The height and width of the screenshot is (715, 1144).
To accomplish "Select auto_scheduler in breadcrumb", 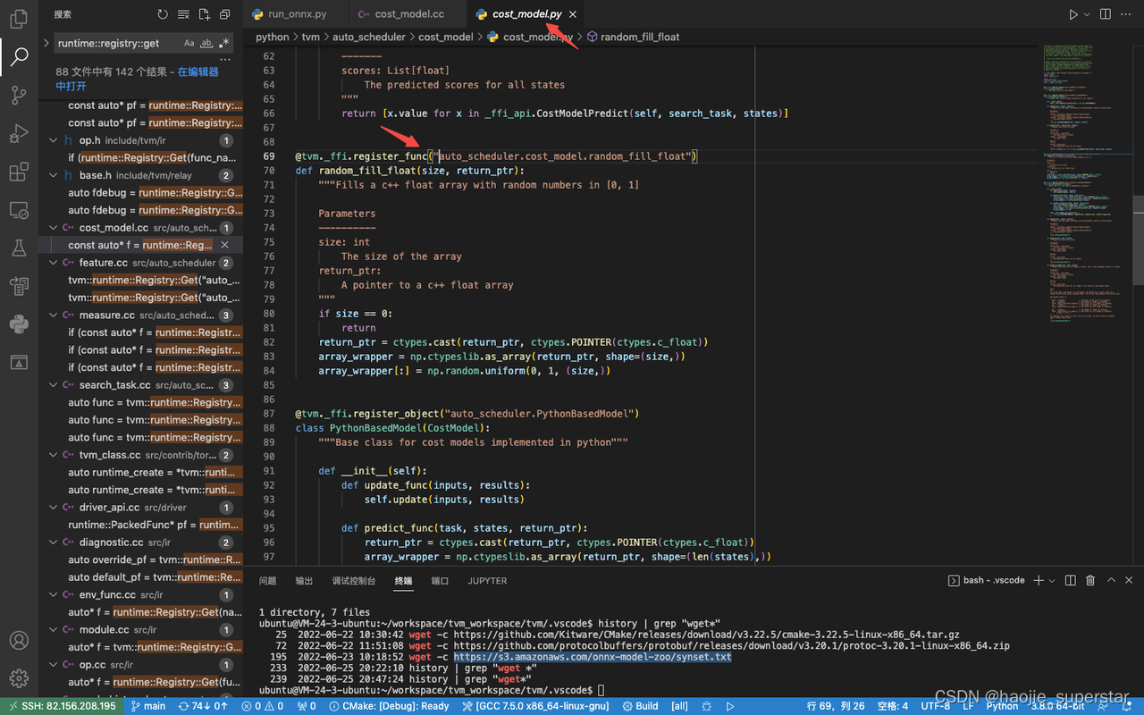I will (x=368, y=38).
